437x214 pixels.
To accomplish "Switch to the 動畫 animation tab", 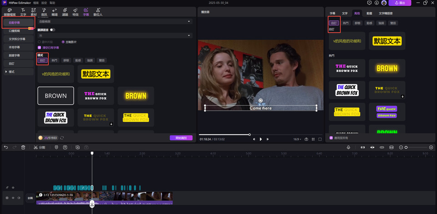I will 369,13.
